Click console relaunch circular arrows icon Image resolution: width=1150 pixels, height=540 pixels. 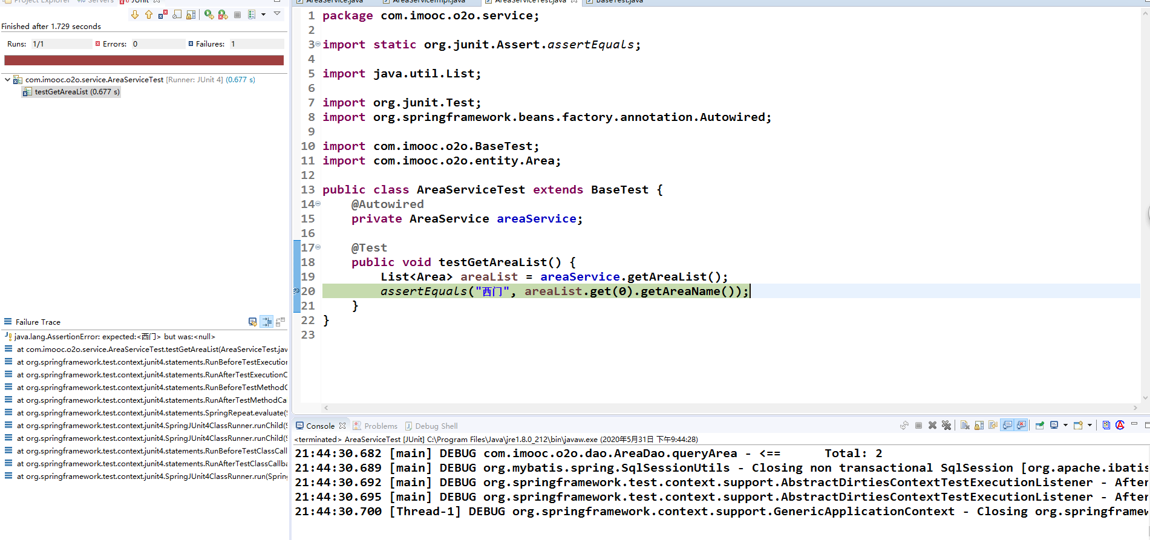[x=904, y=425]
